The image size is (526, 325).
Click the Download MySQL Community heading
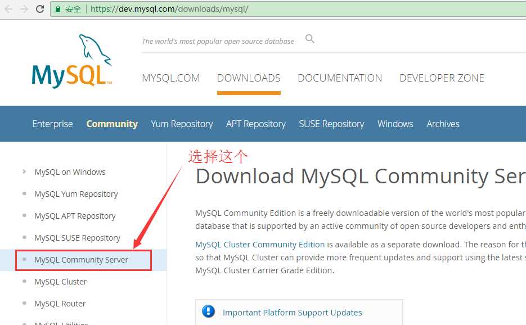pos(361,177)
